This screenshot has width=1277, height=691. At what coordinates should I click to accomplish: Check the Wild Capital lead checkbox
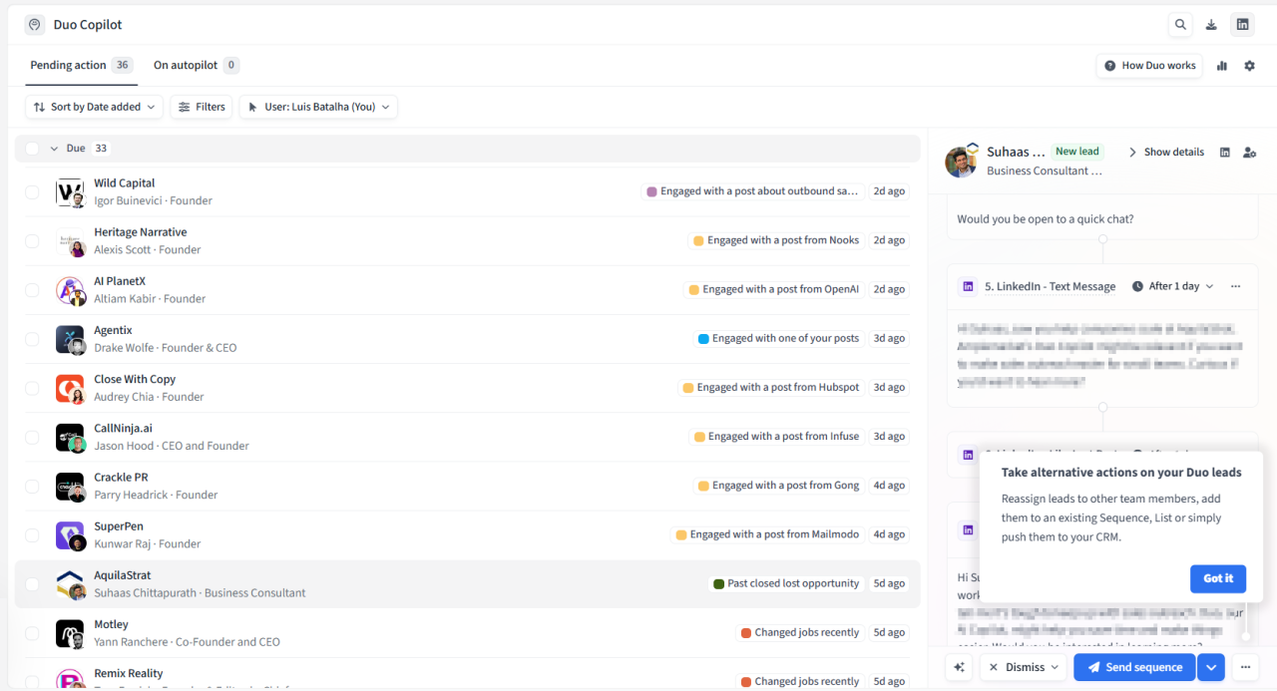(x=32, y=191)
